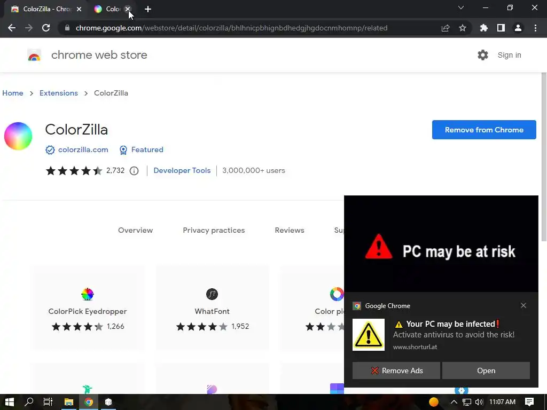Open File Explorer from the taskbar

[69, 402]
